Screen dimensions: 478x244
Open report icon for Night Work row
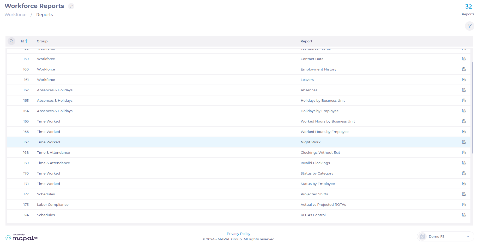click(x=464, y=142)
